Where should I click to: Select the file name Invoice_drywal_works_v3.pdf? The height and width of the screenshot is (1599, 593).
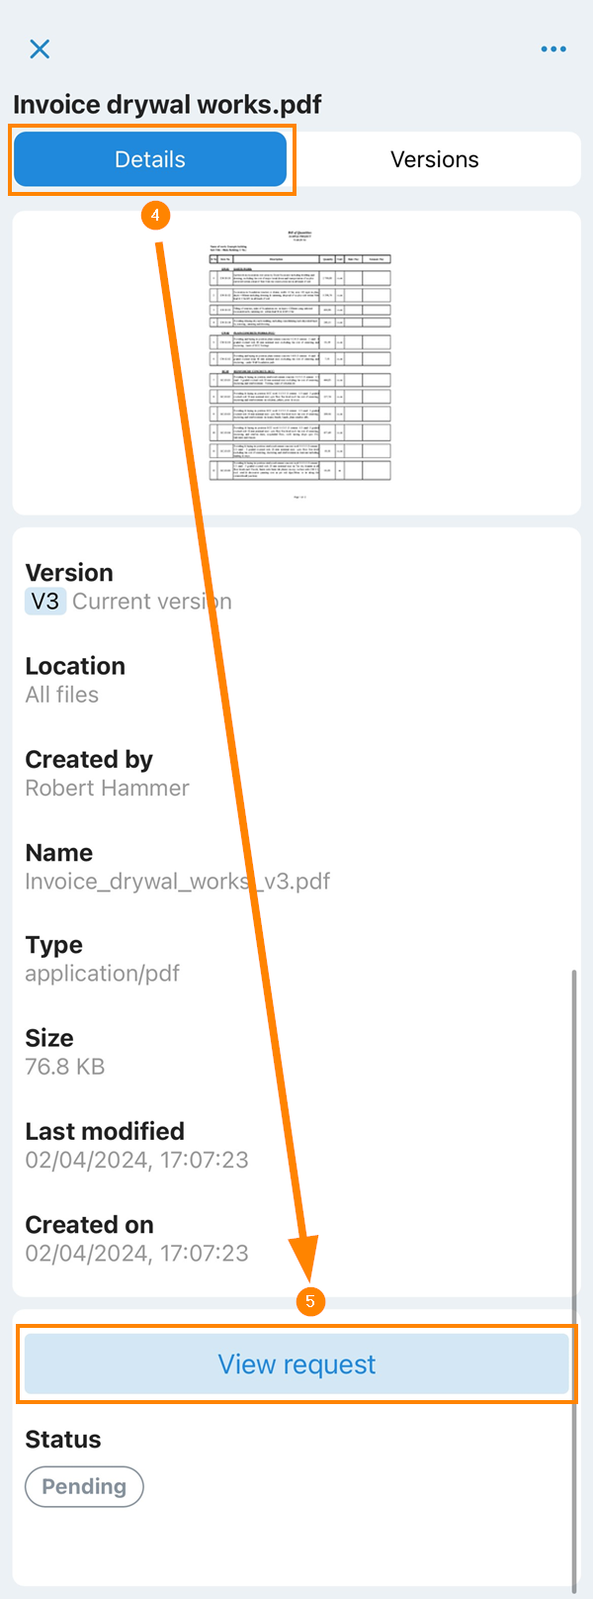(178, 881)
